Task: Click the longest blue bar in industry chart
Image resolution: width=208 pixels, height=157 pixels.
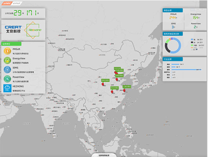Action: pos(186,70)
